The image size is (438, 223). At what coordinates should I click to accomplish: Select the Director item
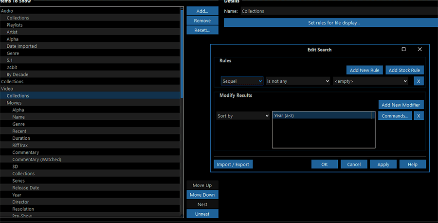click(90, 202)
